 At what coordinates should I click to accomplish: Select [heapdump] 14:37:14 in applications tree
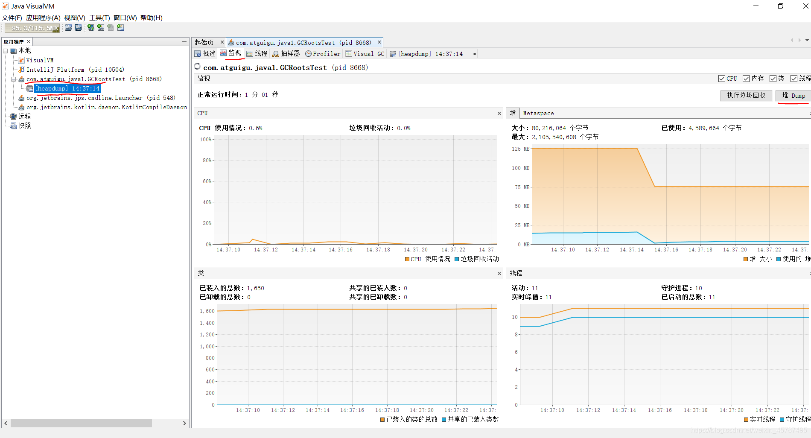pyautogui.click(x=67, y=88)
